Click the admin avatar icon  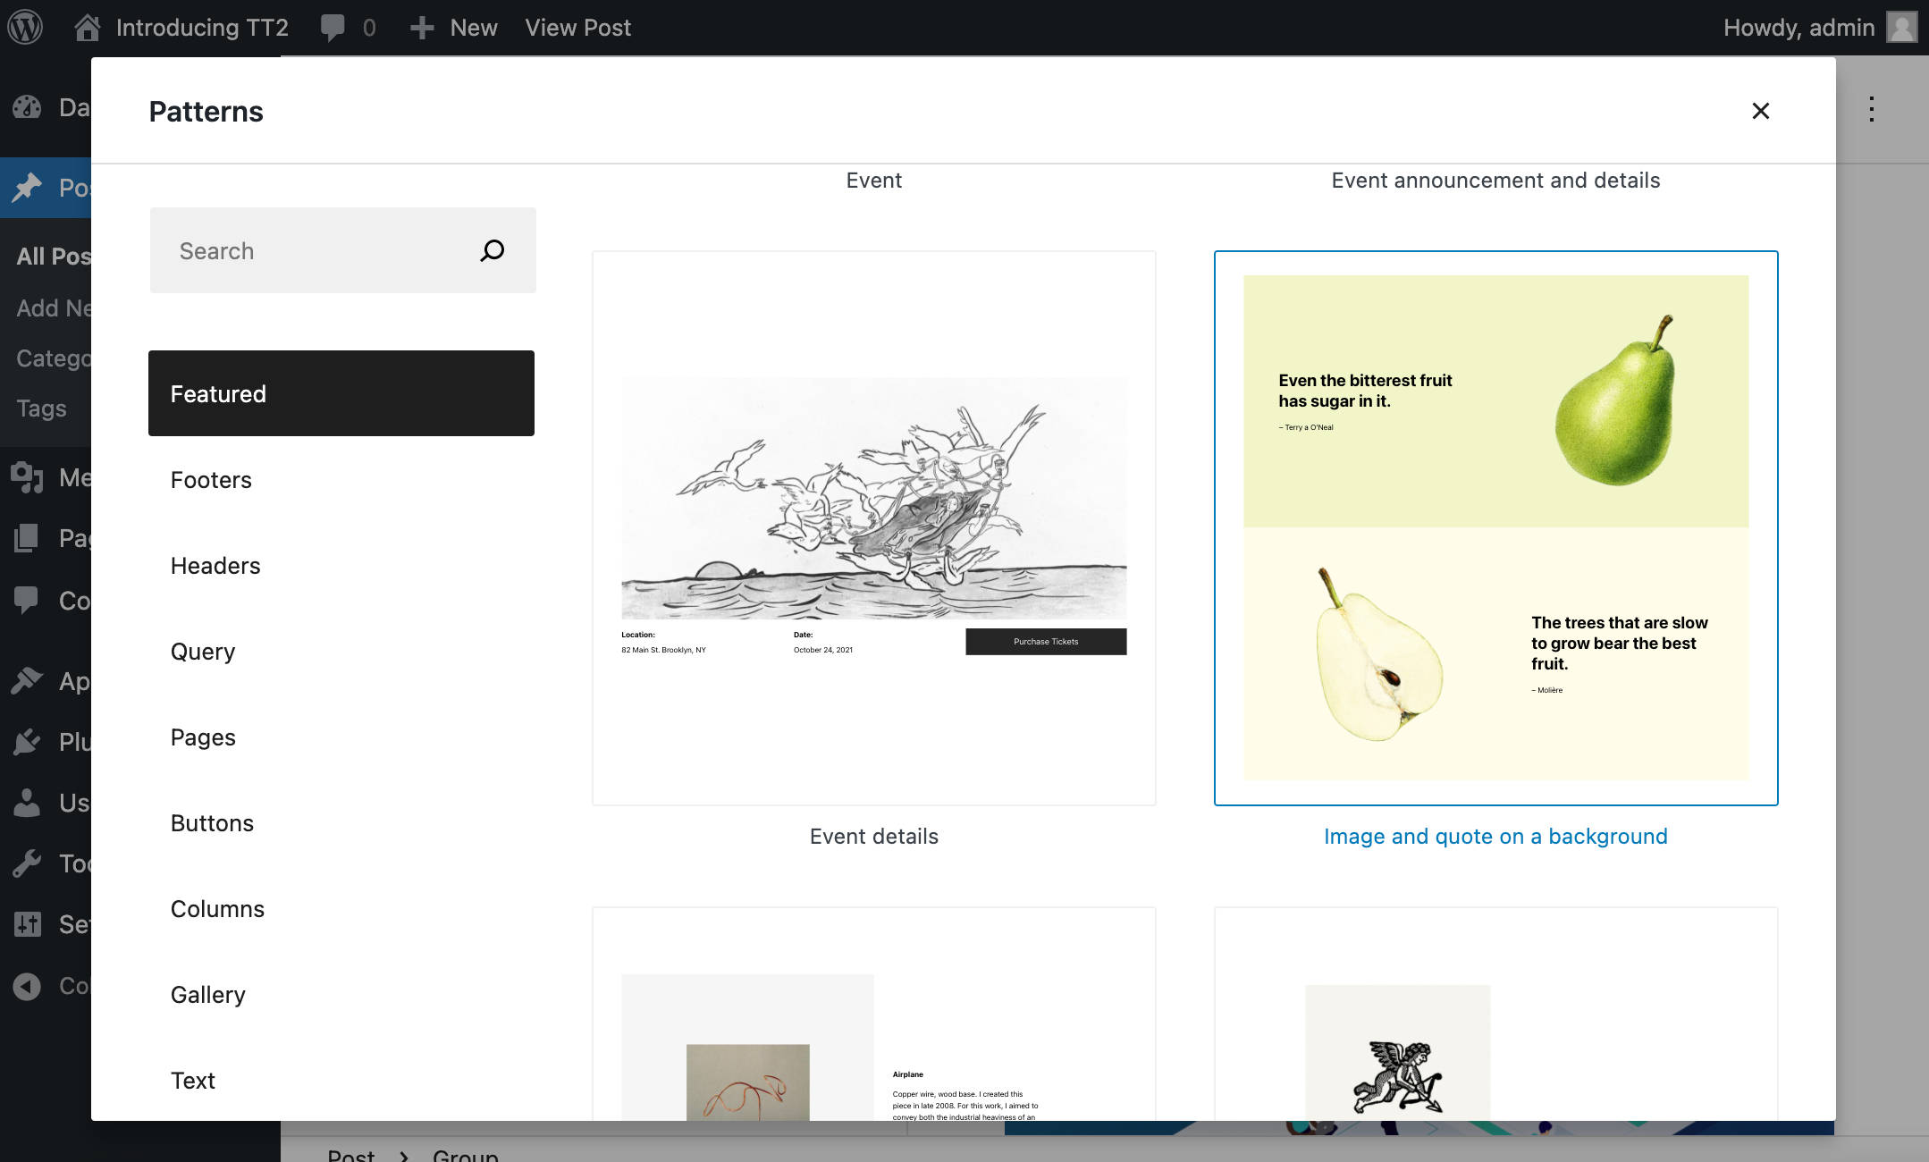1901,28
